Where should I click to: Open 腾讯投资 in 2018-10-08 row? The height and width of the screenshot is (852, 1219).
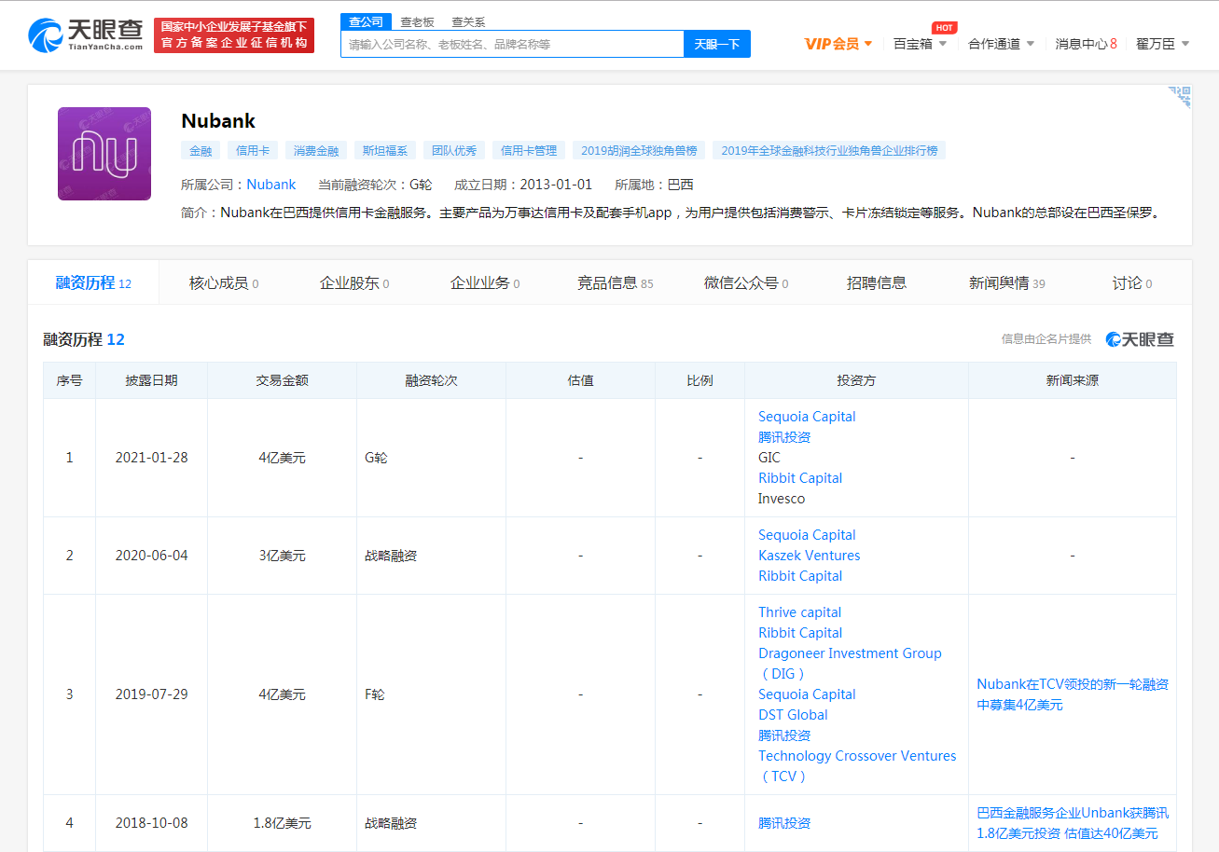click(784, 823)
